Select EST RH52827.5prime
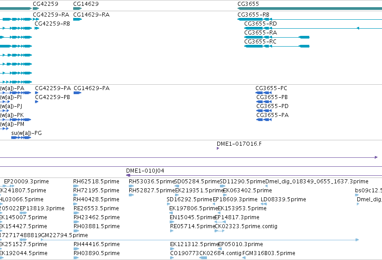Screen dimensions: 382x260 [152, 191]
